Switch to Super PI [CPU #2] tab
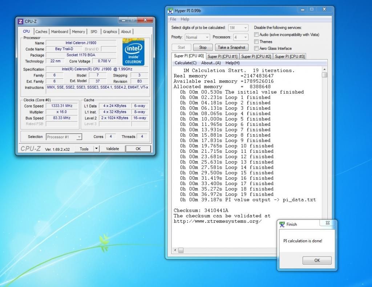 point(256,56)
